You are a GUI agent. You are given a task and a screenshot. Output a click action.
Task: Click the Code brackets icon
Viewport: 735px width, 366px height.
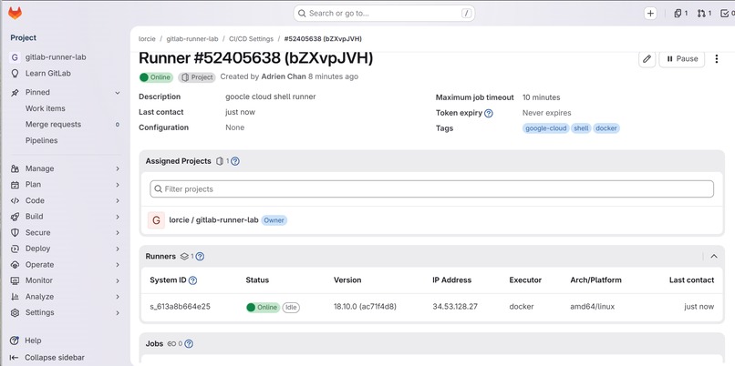pos(15,201)
